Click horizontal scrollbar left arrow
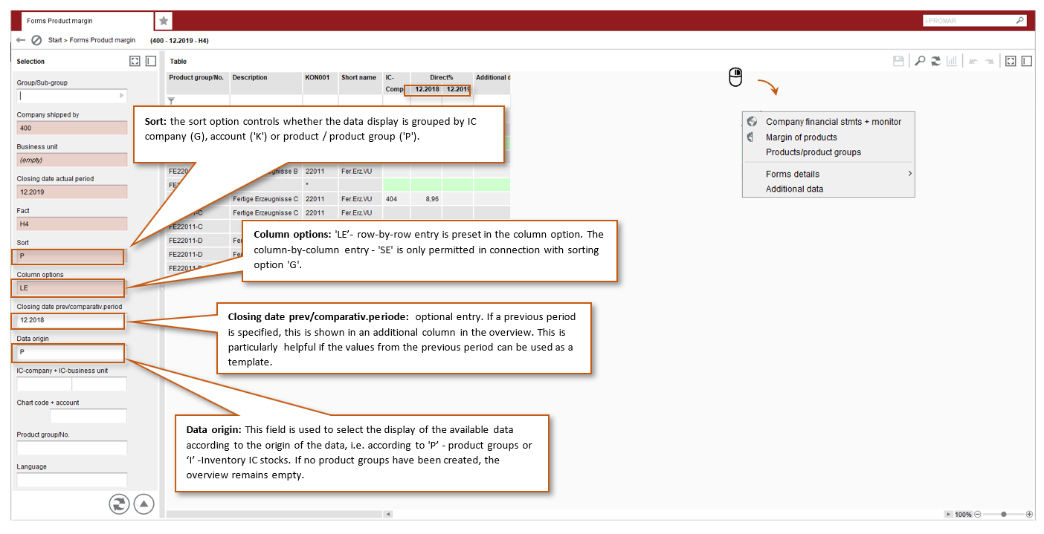The width and height of the screenshot is (1044, 534). click(x=387, y=514)
